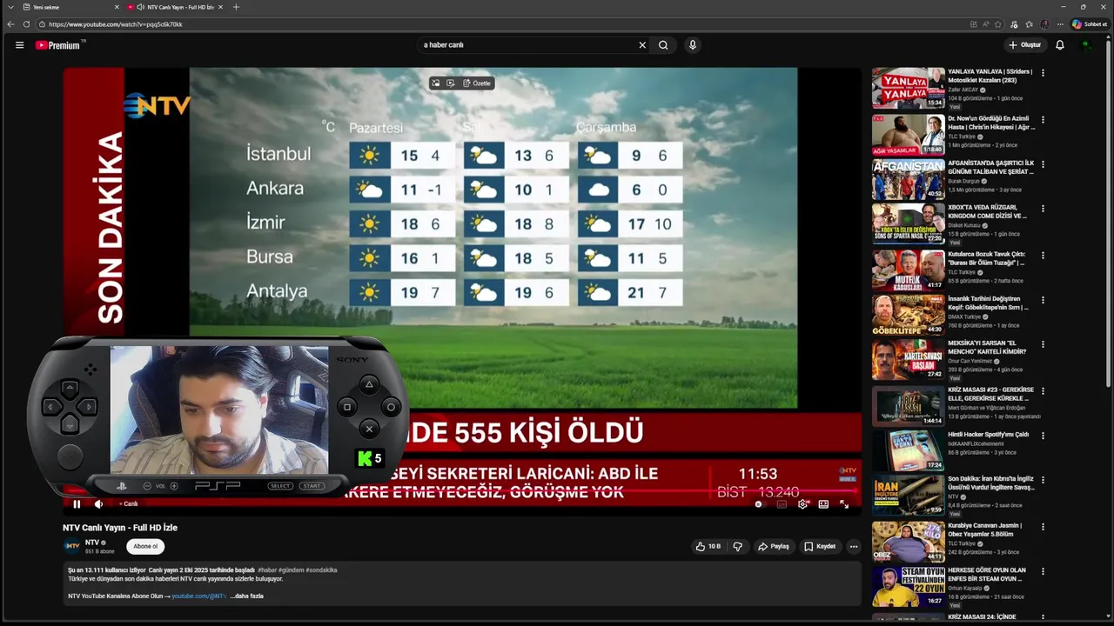
Task: Open the player settings gear
Action: pos(802,504)
